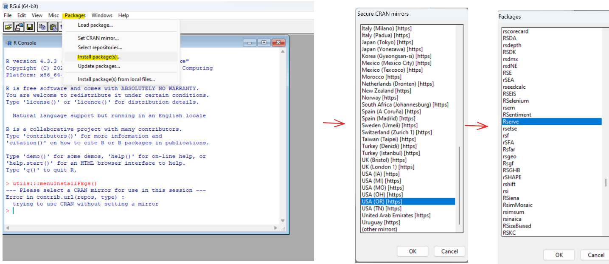Select Rserve in Packages list
The height and width of the screenshot is (264, 609).
552,122
